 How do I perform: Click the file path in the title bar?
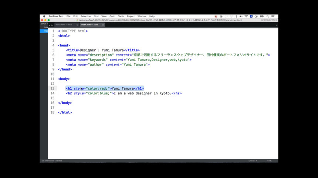point(160,20)
